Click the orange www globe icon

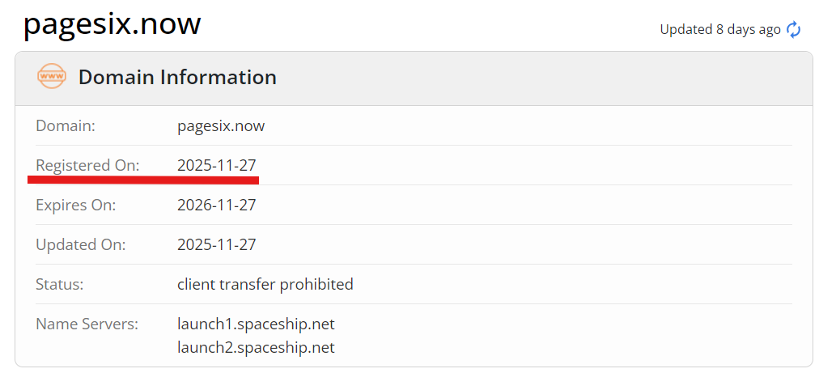click(x=52, y=77)
